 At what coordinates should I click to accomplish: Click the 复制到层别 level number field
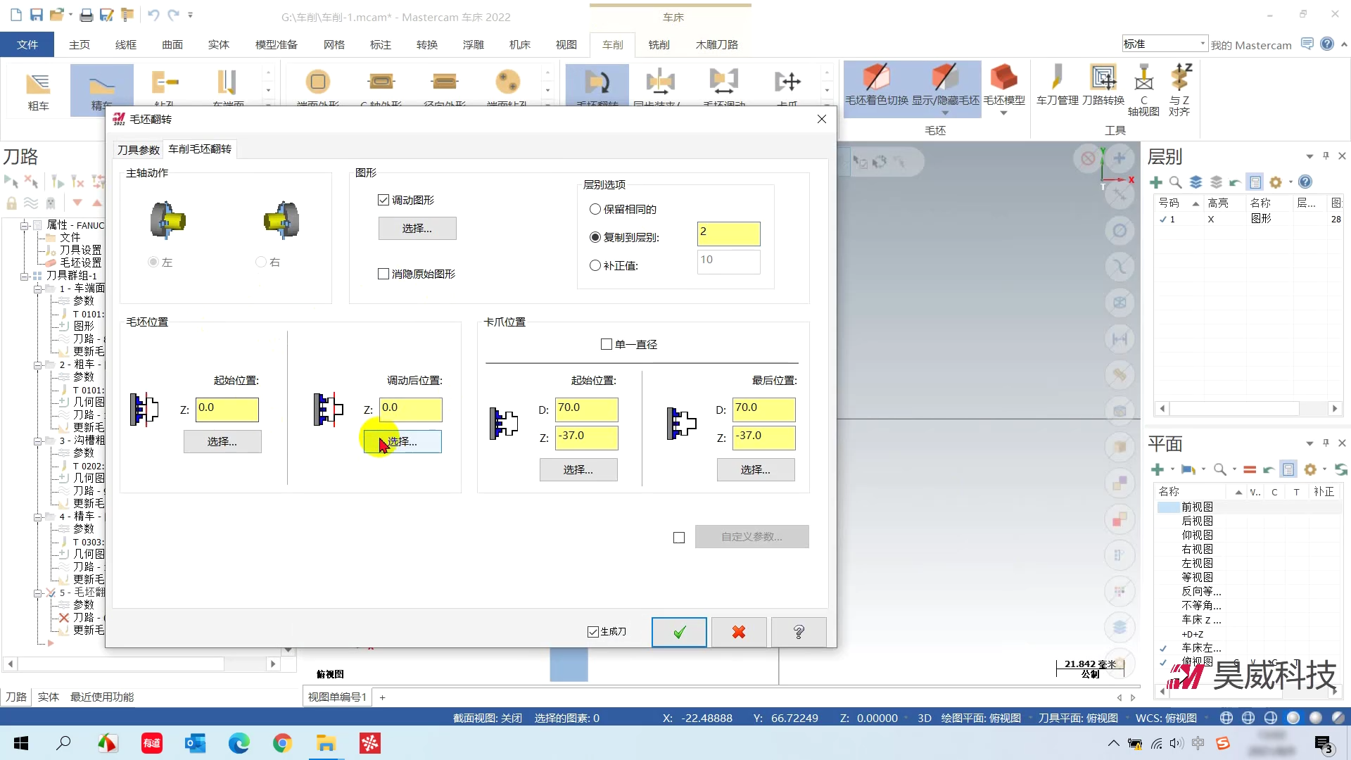point(728,234)
